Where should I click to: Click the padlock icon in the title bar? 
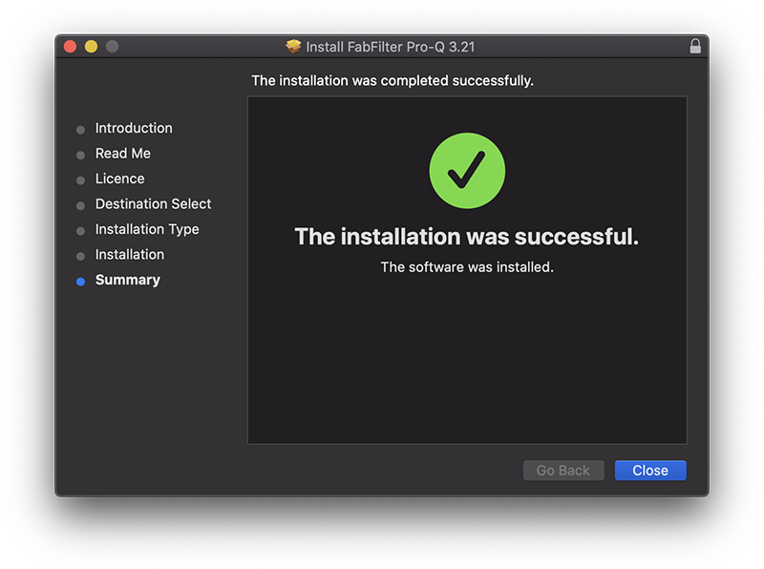point(694,47)
